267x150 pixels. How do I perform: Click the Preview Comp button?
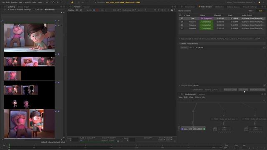click(x=230, y=90)
